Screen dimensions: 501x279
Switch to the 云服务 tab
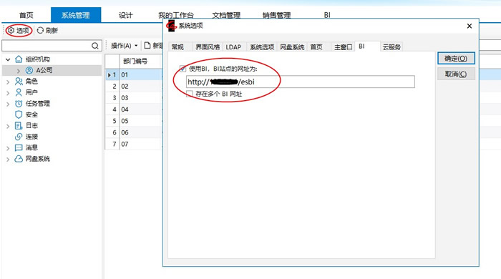391,47
